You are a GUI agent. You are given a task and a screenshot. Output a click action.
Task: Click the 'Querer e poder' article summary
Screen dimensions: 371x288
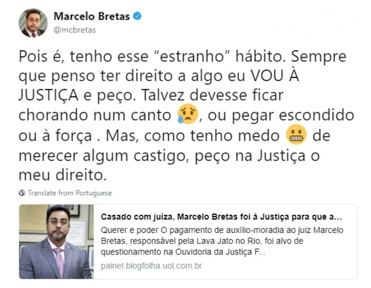point(222,241)
